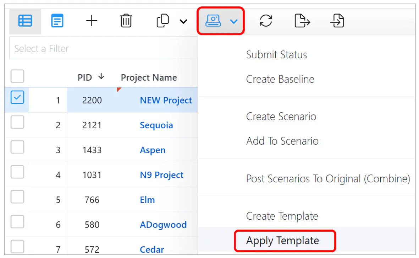Check the Sequoia row checkbox
This screenshot has height=258, width=419.
(17, 122)
